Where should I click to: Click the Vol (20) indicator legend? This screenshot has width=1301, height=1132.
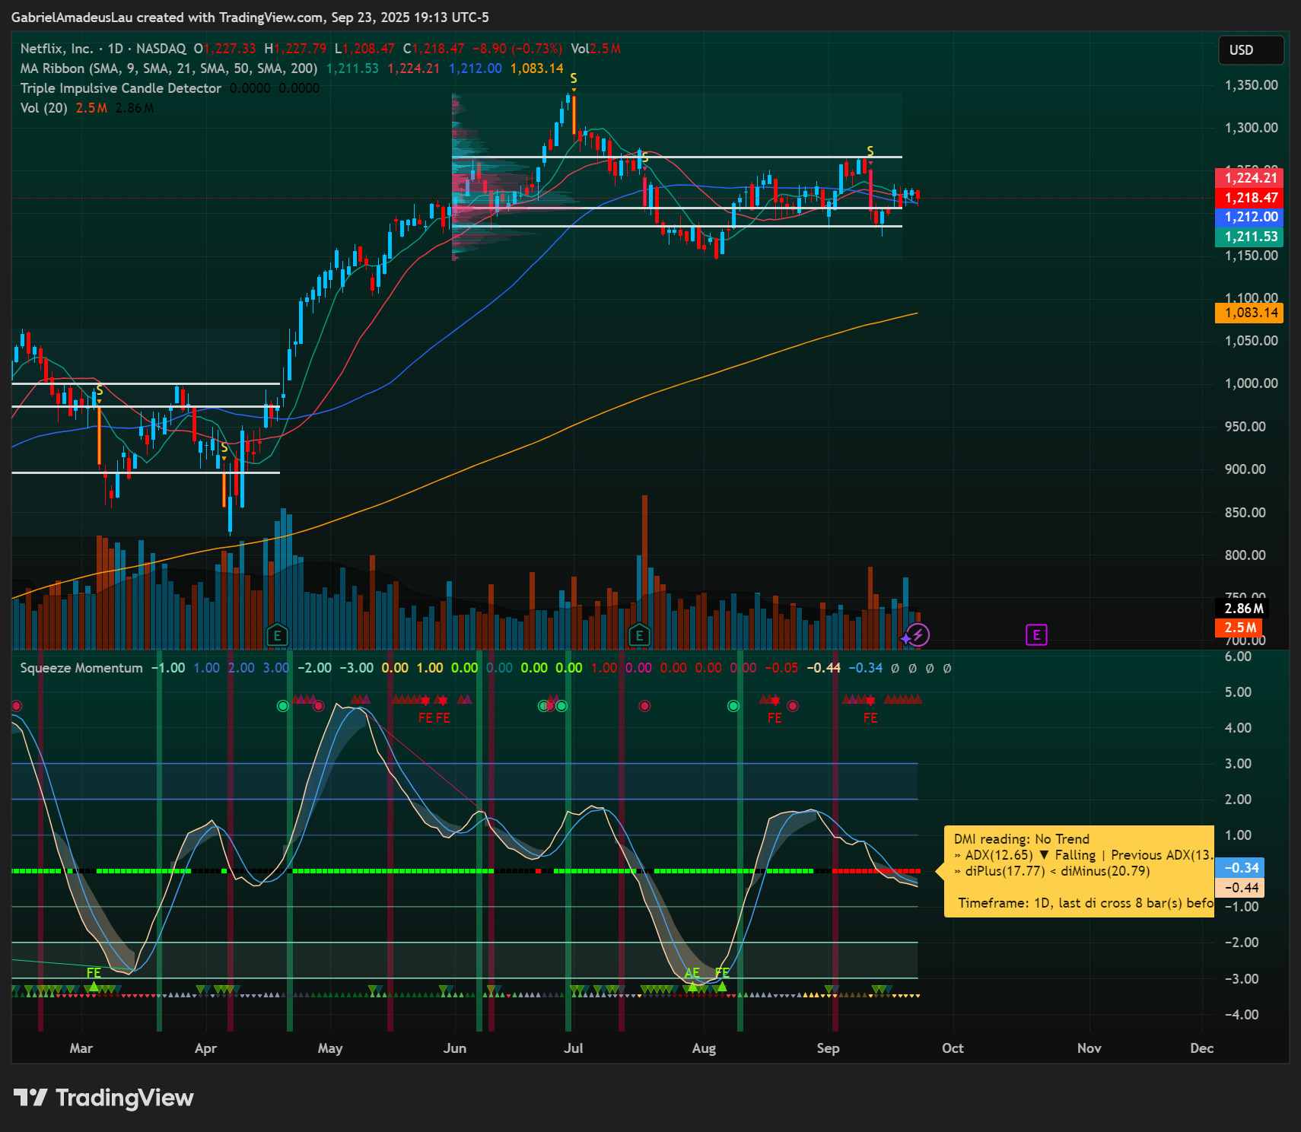43,108
